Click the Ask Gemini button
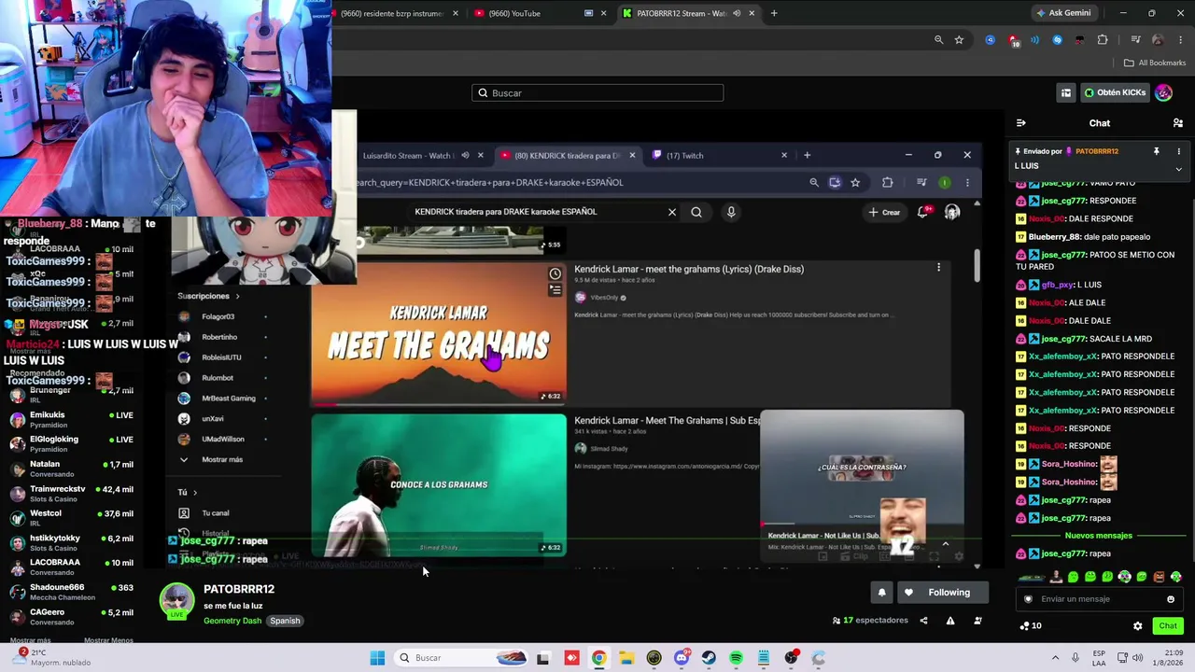 click(1062, 13)
